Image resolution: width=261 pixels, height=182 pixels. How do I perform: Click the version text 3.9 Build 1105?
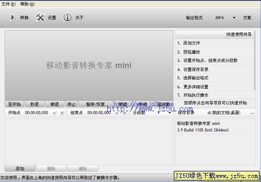pyautogui.click(x=190, y=130)
